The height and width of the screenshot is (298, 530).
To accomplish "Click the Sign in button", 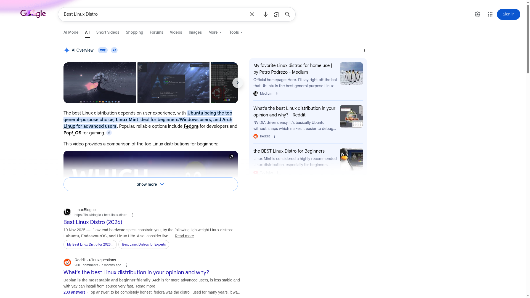I will 508,14.
